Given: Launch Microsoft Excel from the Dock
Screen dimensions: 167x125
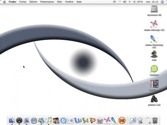Looking at the screenshot, I should point(85,121).
